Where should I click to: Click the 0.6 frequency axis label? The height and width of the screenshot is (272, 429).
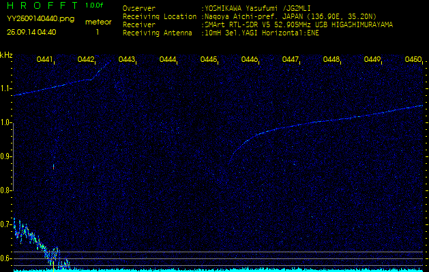[x=6, y=258]
